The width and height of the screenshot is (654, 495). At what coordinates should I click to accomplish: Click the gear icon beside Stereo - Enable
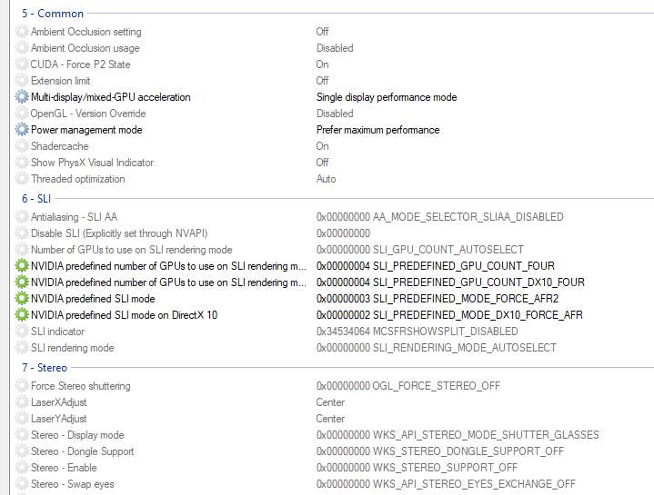coord(22,468)
